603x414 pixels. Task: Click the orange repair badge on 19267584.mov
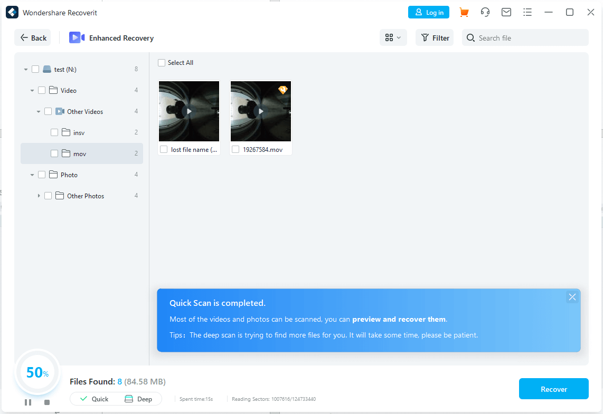coord(283,90)
